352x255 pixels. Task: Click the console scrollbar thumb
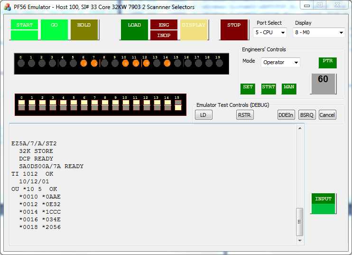tap(300, 222)
